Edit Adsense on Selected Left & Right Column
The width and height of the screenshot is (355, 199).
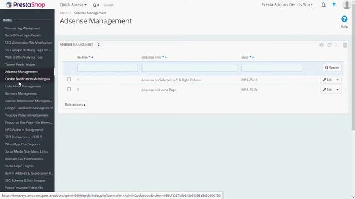[327, 80]
